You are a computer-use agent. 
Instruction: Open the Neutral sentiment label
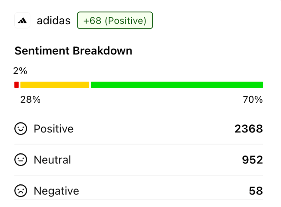52,160
